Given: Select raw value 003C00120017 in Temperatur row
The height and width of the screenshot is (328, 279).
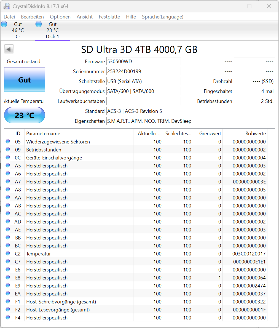Looking at the screenshot, I should point(249,254).
